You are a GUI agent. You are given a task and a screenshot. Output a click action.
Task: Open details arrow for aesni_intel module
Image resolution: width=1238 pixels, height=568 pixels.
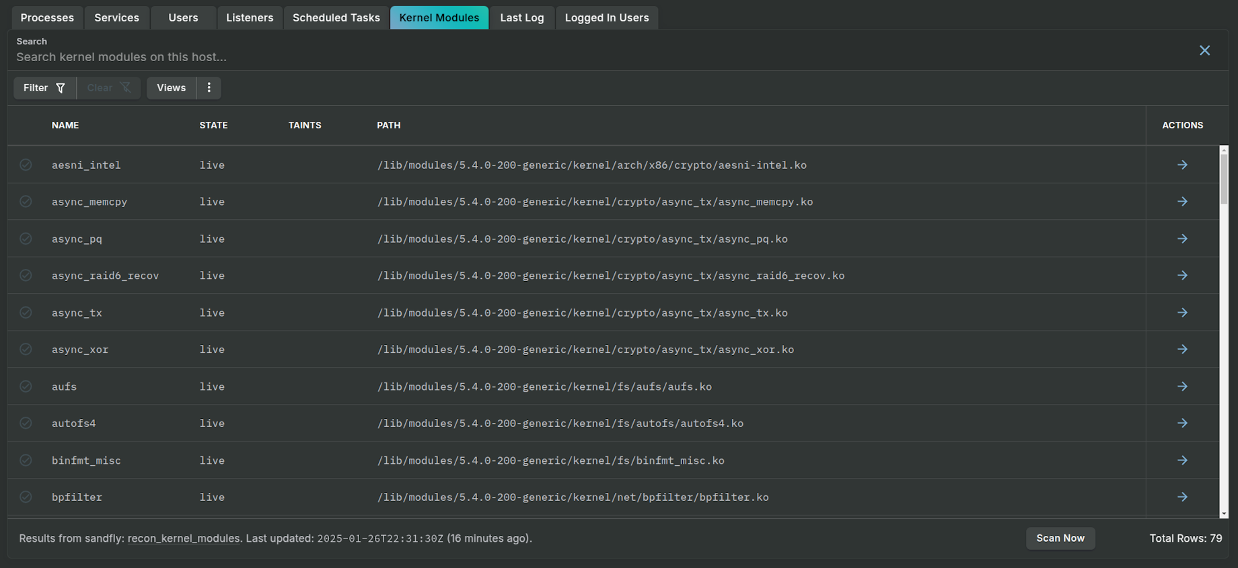[1182, 165]
